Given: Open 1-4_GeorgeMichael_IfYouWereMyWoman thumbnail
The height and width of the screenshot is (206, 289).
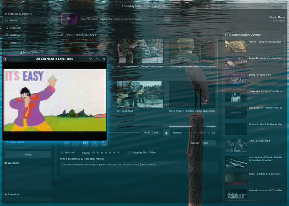Looking at the screenshot, I should 192,51.
